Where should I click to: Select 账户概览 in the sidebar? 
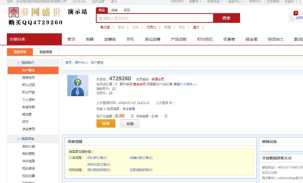(x=33, y=70)
